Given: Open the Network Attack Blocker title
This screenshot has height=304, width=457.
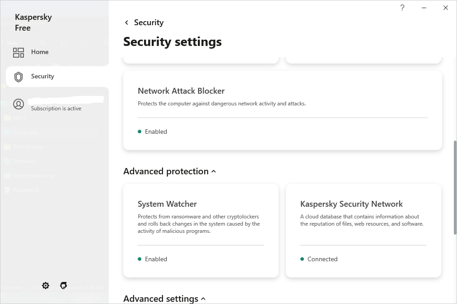Looking at the screenshot, I should pos(181,91).
